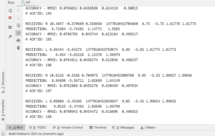Click RECEIVED line with timestamp 1477010453859847

tap(101, 101)
